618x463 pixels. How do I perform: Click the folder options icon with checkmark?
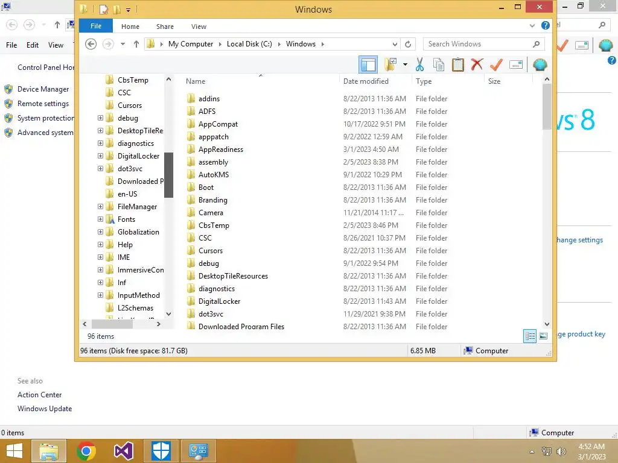click(x=390, y=65)
